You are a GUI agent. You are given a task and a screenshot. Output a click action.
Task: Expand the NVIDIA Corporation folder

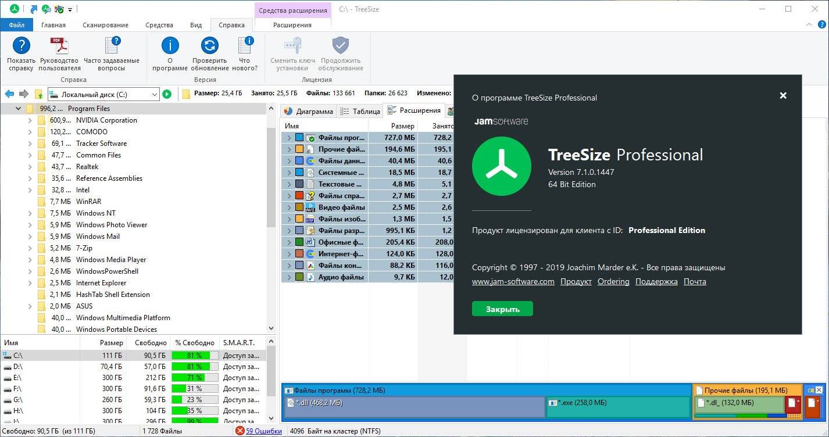pyautogui.click(x=30, y=120)
